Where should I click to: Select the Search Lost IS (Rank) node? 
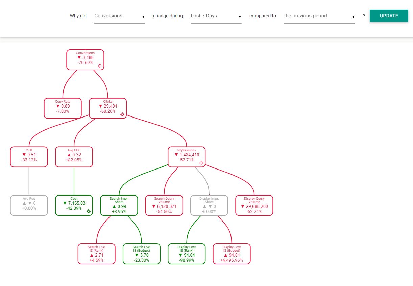pos(97,254)
